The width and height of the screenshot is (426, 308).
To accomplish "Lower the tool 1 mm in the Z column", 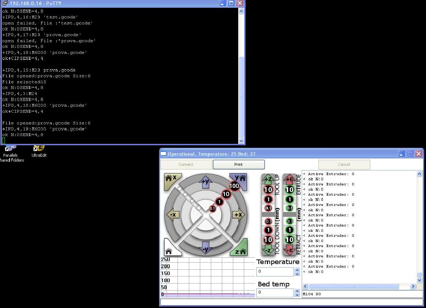I will pyautogui.click(x=268, y=230).
